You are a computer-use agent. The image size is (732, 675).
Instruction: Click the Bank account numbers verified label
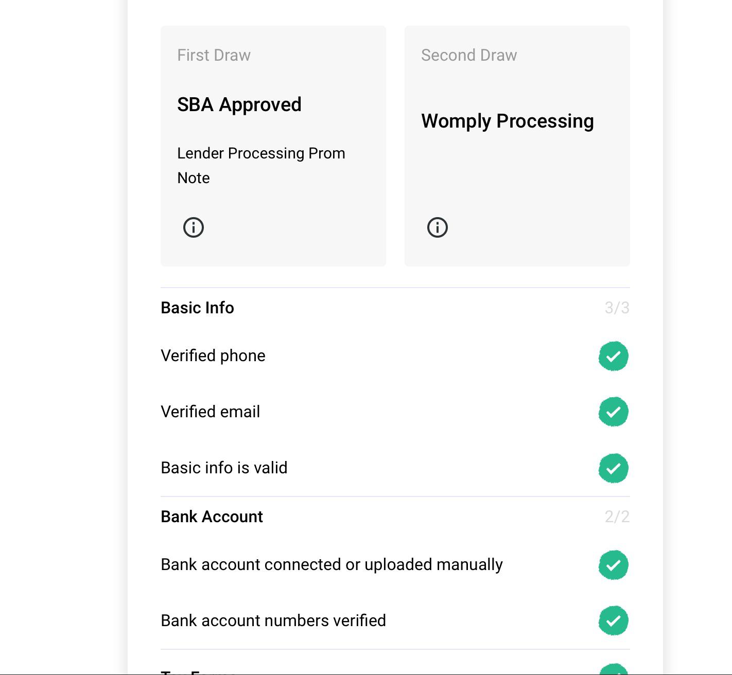click(273, 620)
